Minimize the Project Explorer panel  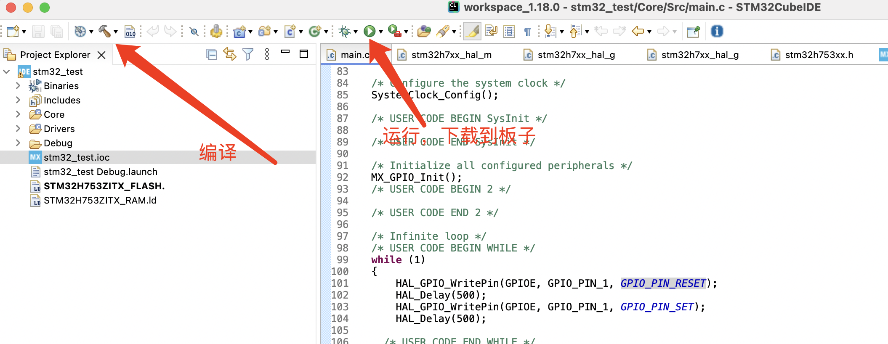(285, 52)
